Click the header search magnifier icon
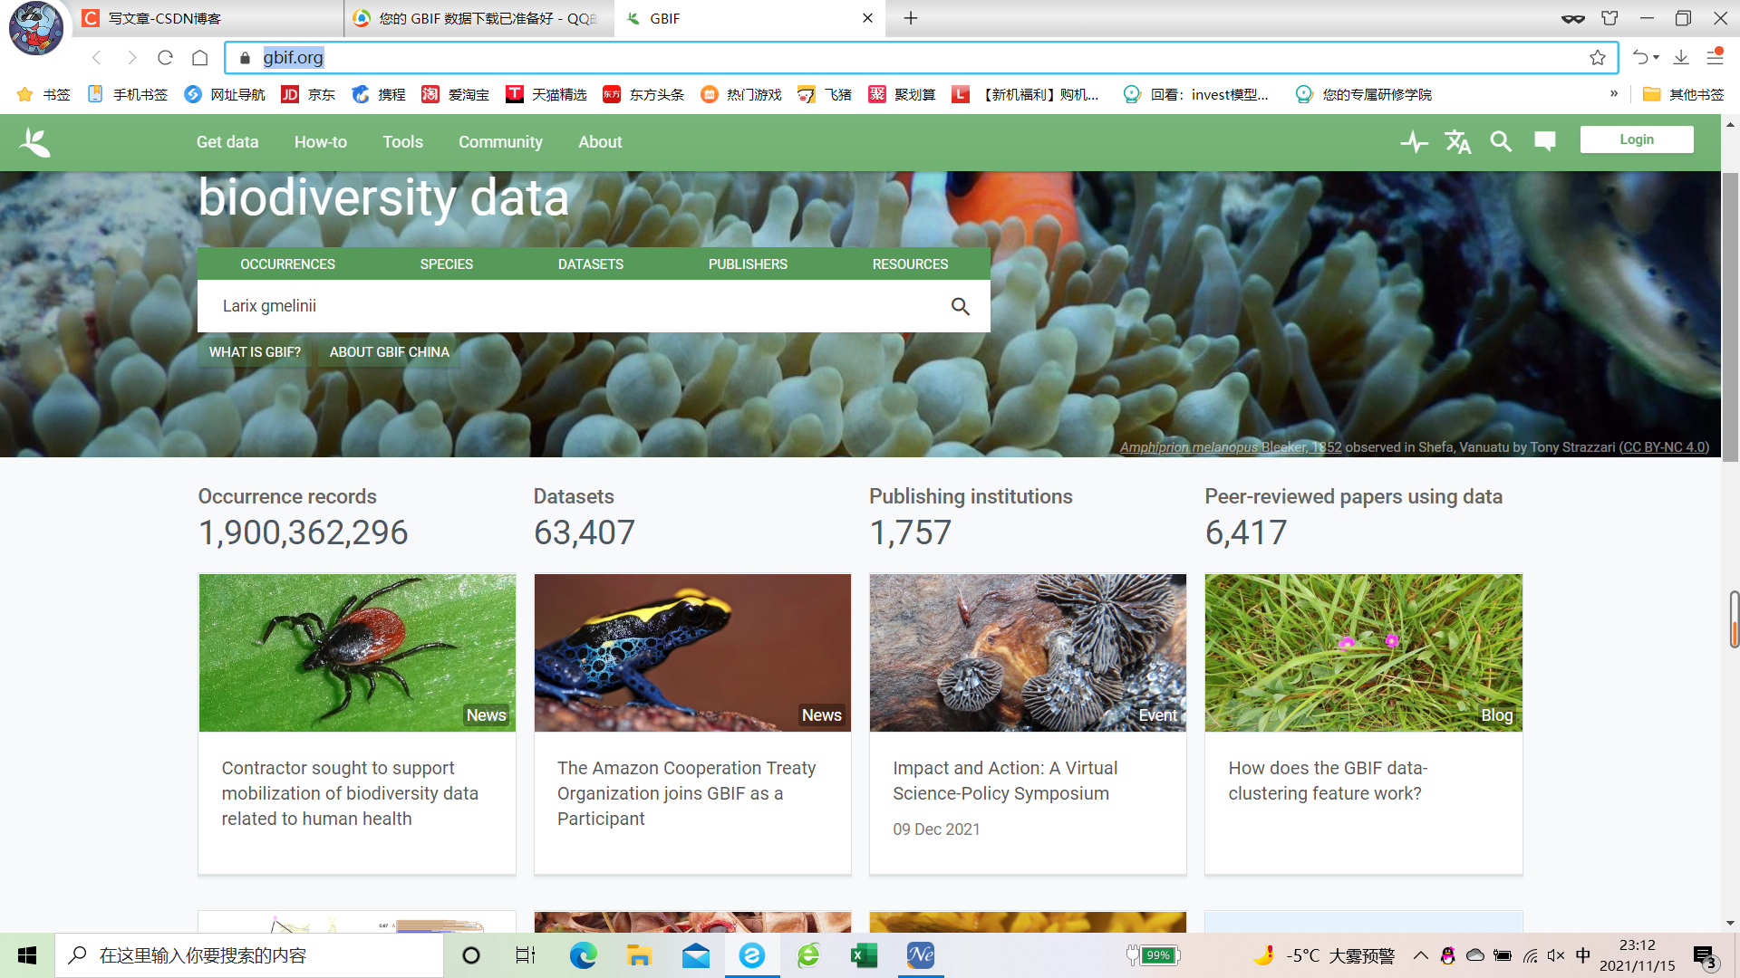 [x=1501, y=142]
